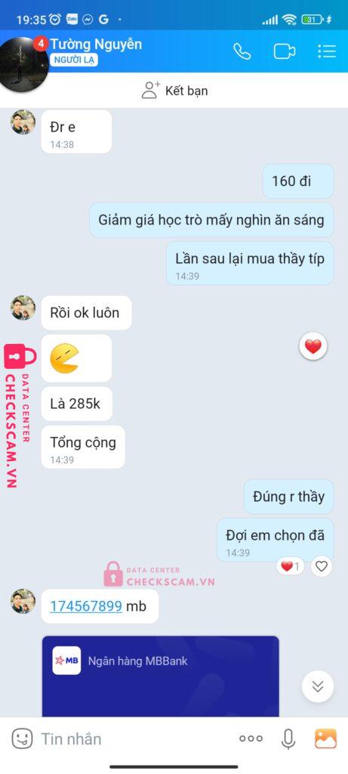Image resolution: width=348 pixels, height=774 pixels.
Task: Open Tường Nguyễn's large profile avatar
Action: [x=23, y=64]
